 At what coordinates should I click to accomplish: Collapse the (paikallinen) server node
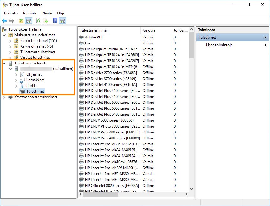[x=10, y=69]
